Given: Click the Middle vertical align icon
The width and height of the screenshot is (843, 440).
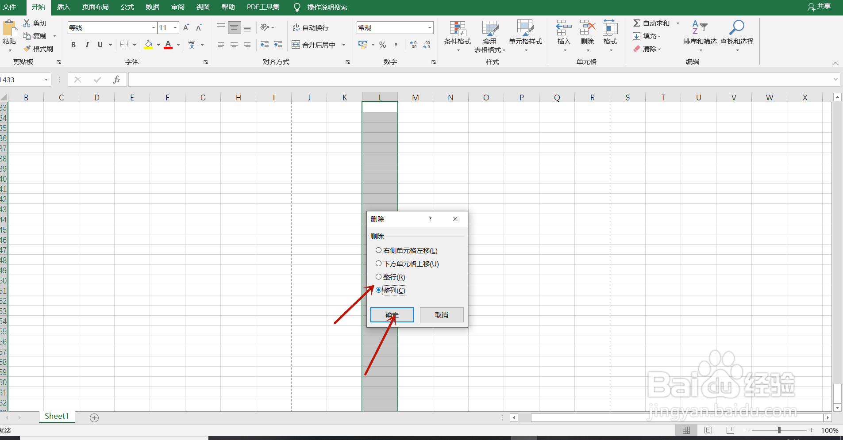Looking at the screenshot, I should (234, 27).
